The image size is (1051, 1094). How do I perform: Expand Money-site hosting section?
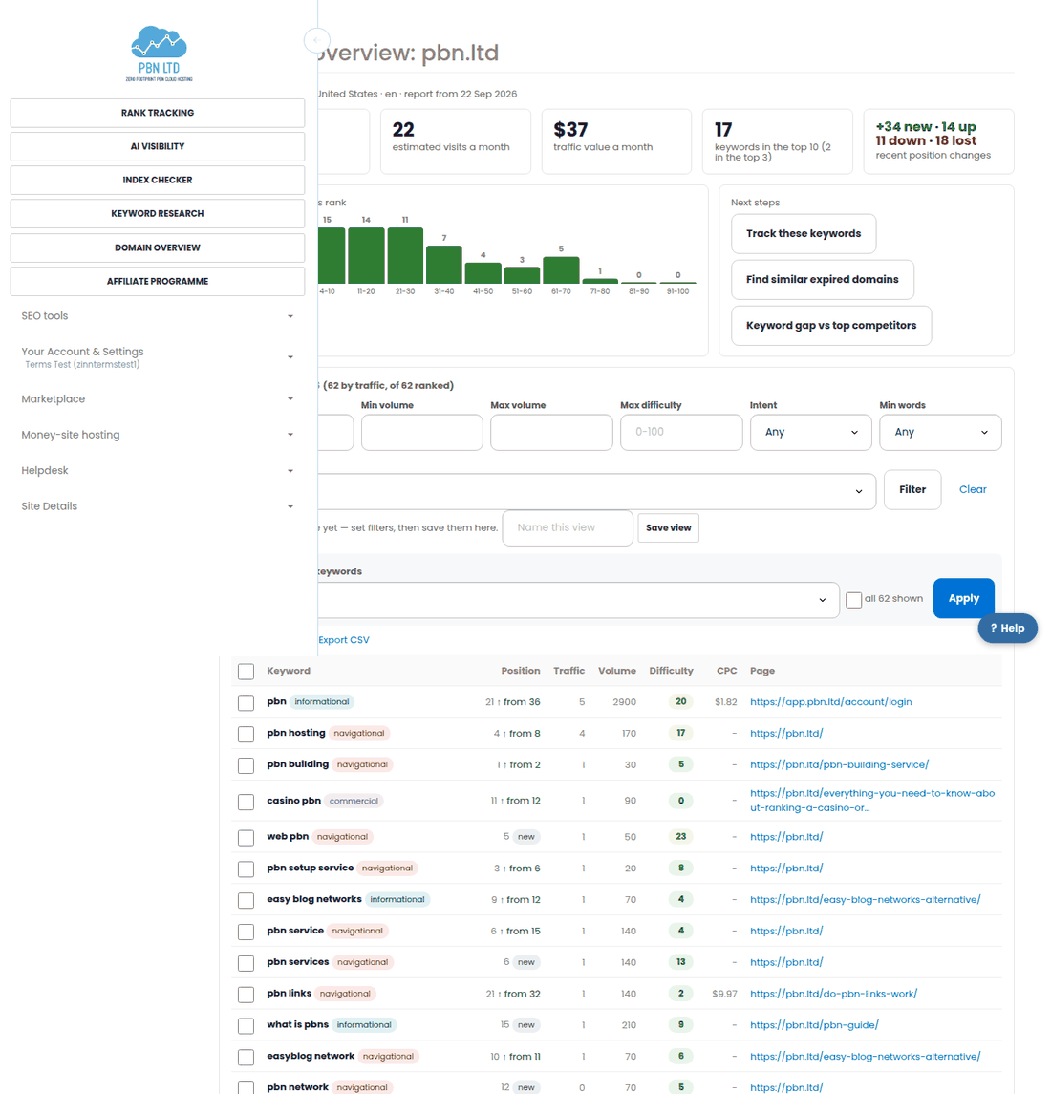158,435
